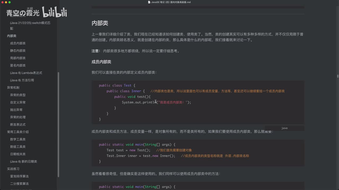Click the code line Test.Inner inner = test.new Inner();
339x190 pixels.
(x=141, y=156)
